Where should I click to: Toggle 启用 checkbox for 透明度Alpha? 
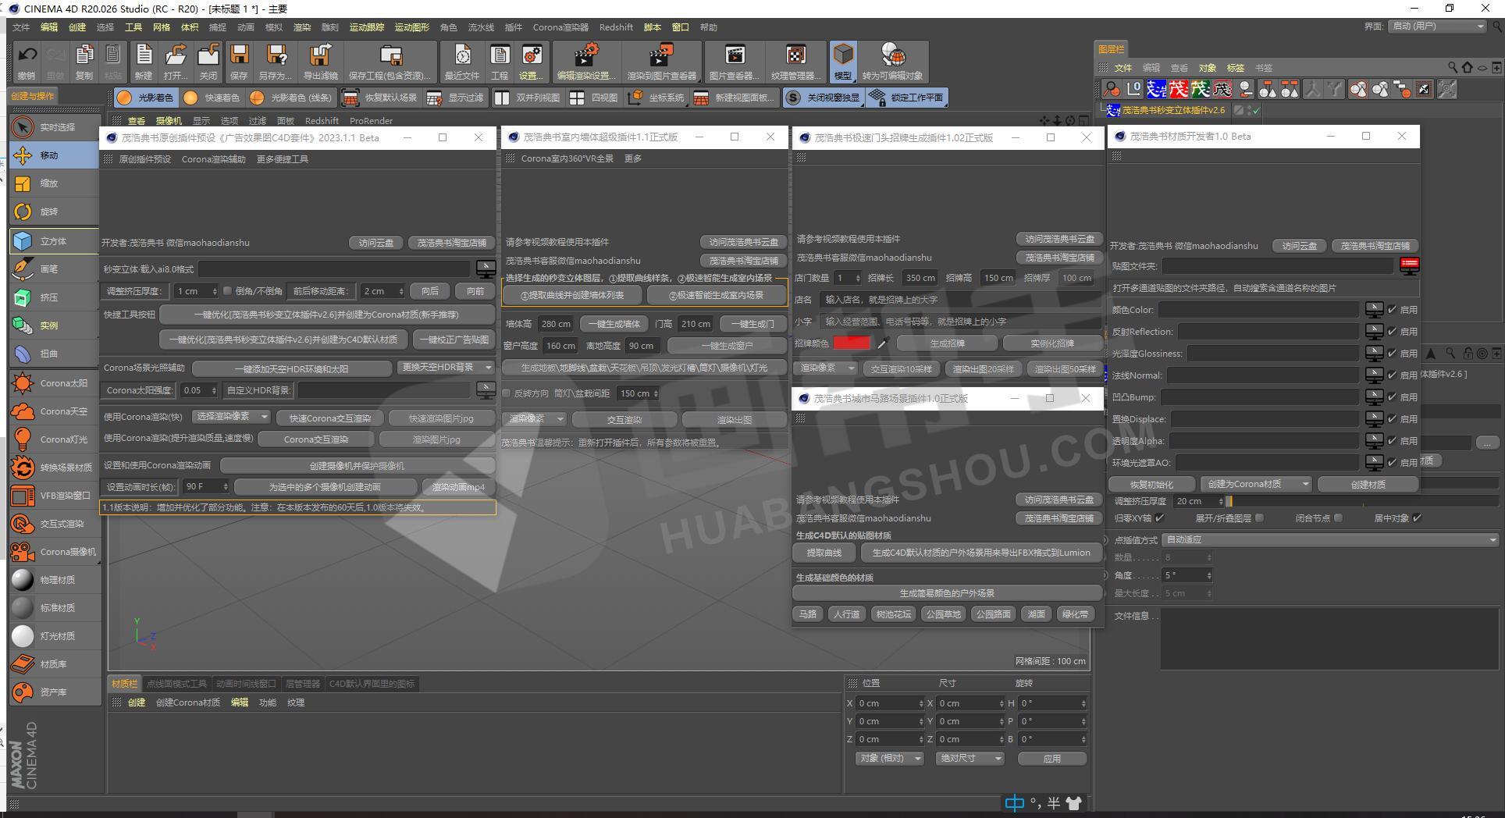(1392, 441)
